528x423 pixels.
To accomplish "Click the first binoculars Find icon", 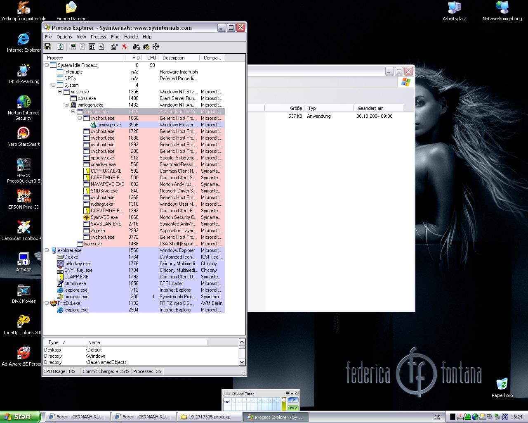I will click(x=137, y=47).
